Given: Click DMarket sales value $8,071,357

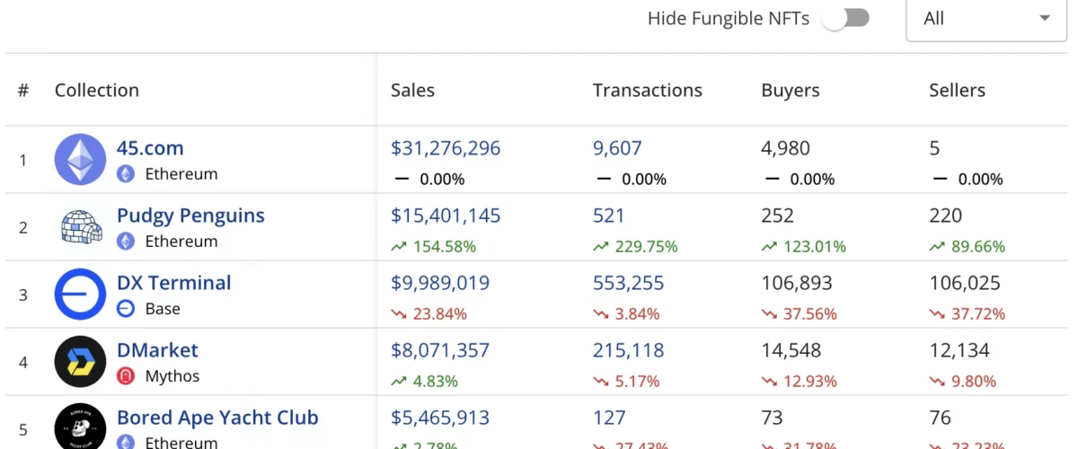Looking at the screenshot, I should click(439, 350).
